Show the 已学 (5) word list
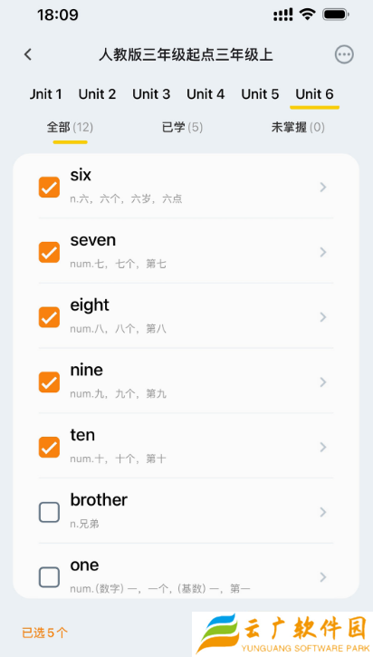This screenshot has width=373, height=657. pos(183,128)
